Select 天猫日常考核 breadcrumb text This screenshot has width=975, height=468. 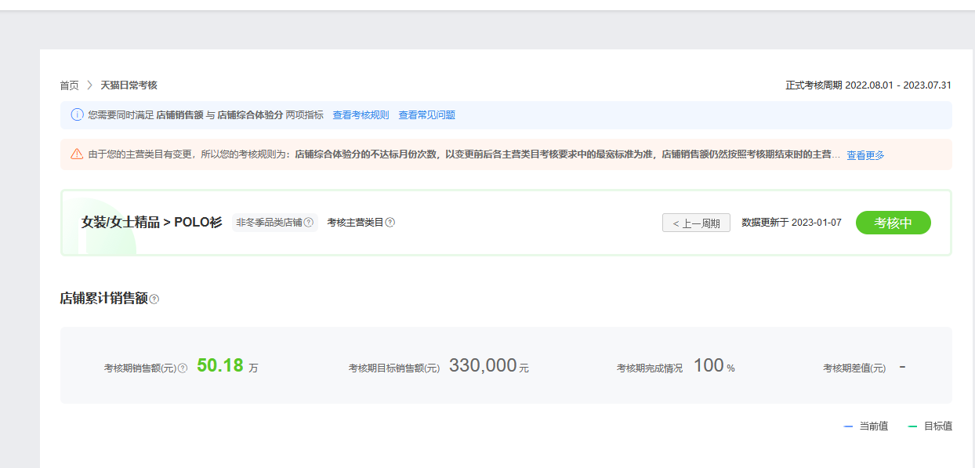click(x=129, y=85)
